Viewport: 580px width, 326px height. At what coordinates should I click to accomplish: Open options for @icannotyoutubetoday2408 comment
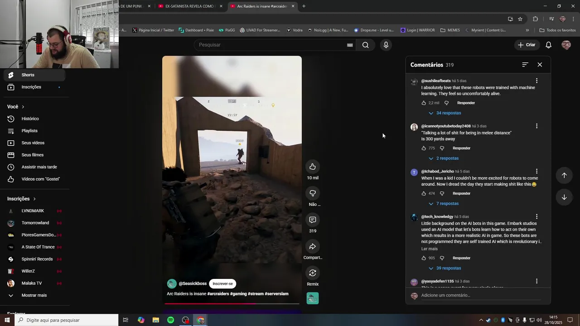click(537, 126)
